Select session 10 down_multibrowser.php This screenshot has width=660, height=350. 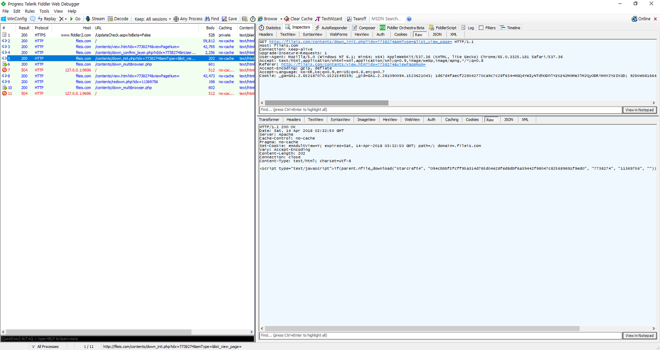click(127, 88)
